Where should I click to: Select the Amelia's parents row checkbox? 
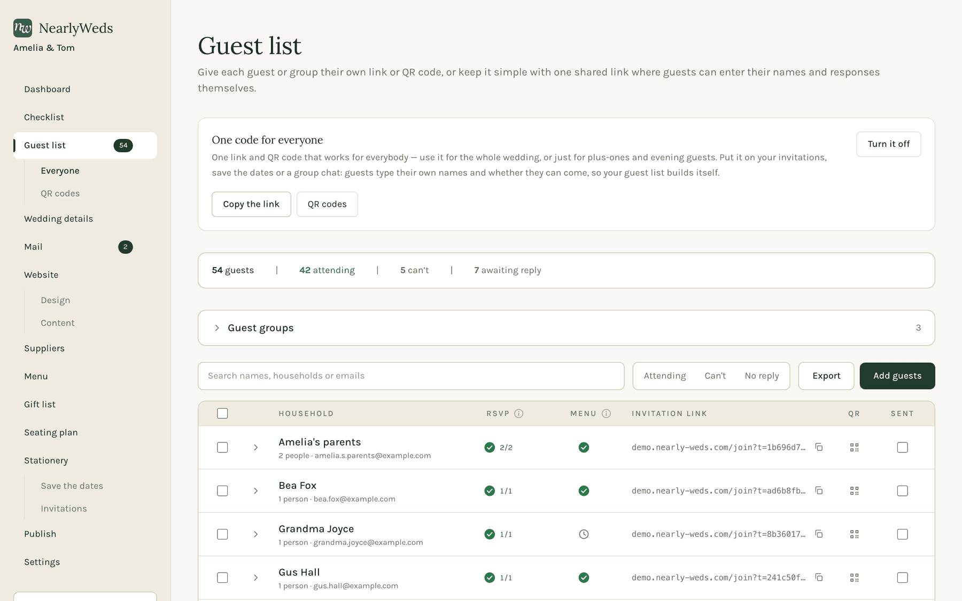222,447
